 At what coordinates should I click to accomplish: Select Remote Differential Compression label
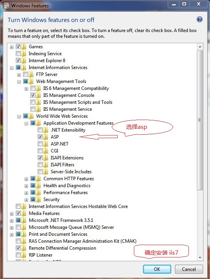point(62,248)
